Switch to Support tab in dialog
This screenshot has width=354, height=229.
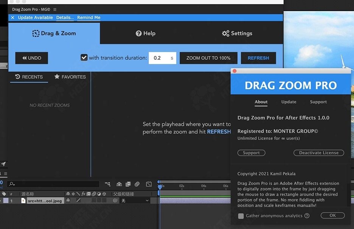coord(318,102)
